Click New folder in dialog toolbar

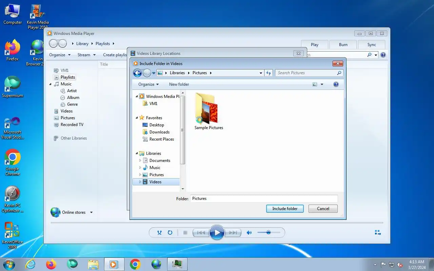[179, 84]
